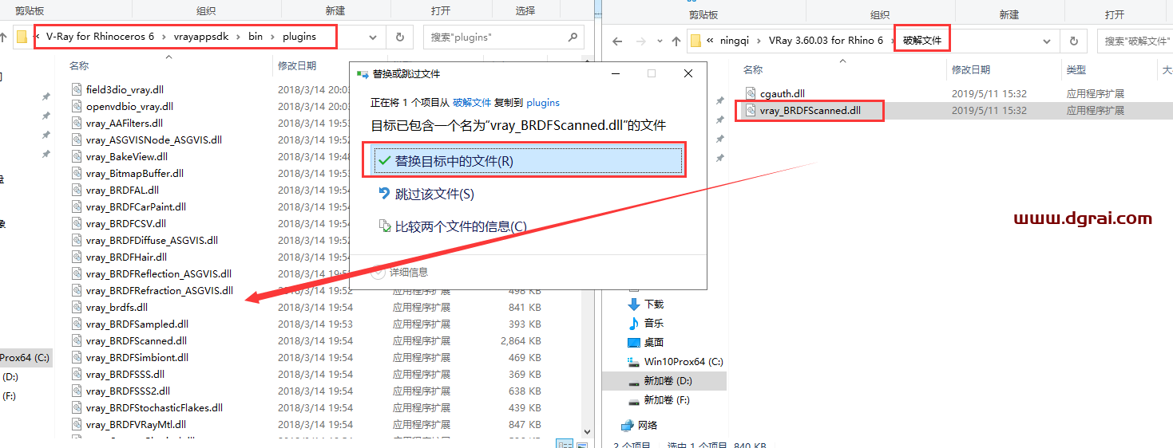Select Win10Prox64 (C:) in the navigation pane
The image size is (1173, 448).
coord(683,362)
